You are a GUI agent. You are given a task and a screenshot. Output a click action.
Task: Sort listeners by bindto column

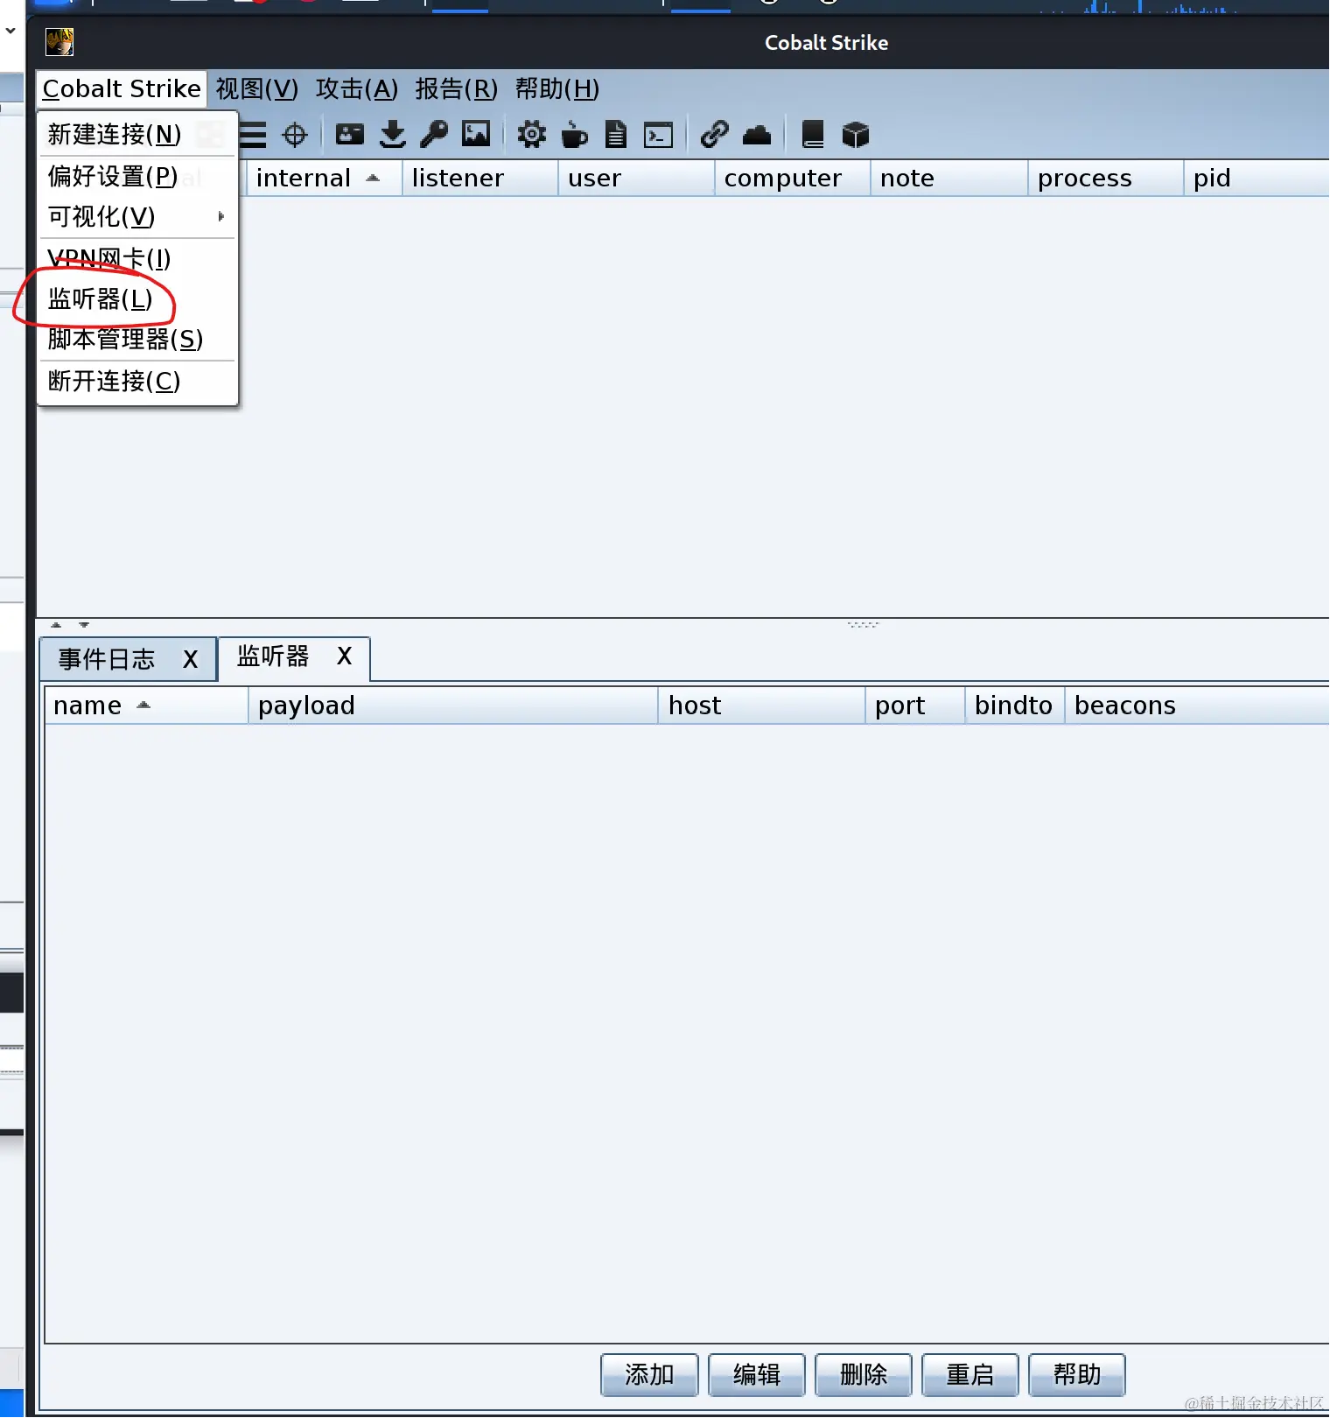[x=1015, y=705]
